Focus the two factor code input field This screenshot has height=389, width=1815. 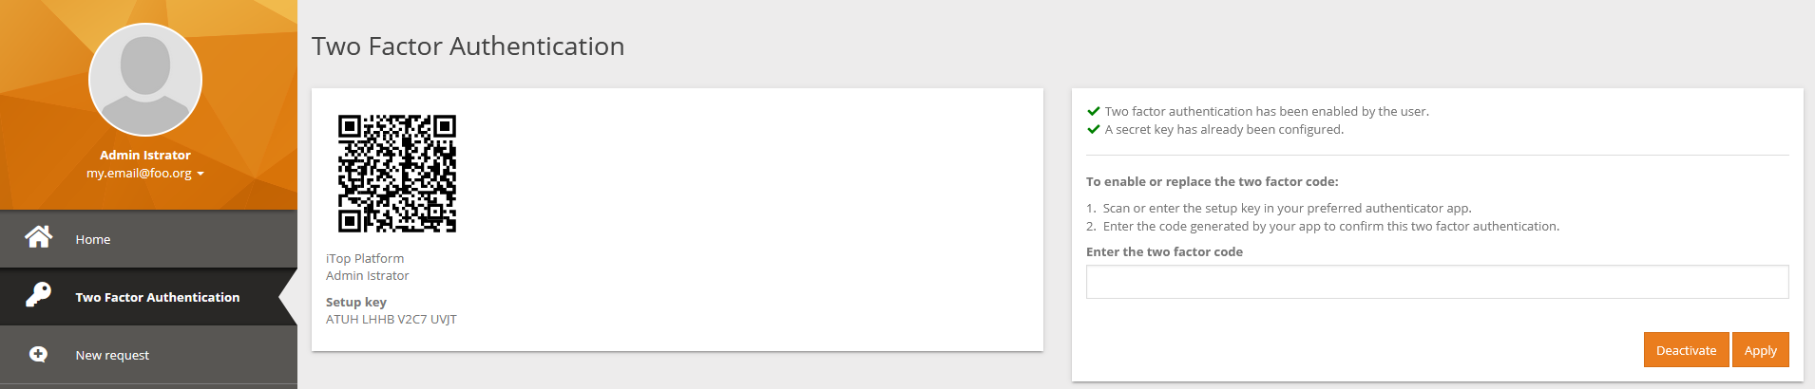click(1437, 282)
